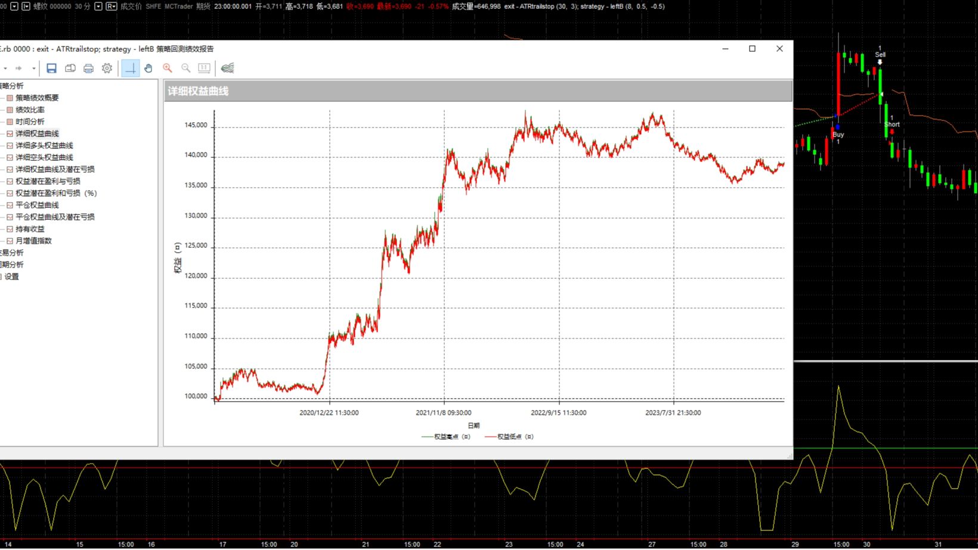Screen dimensions: 978x550
Task: Toggle 权益高点 legend entry
Action: click(445, 437)
